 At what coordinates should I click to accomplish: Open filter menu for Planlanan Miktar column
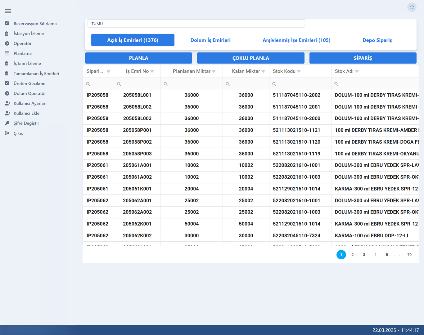[214, 71]
